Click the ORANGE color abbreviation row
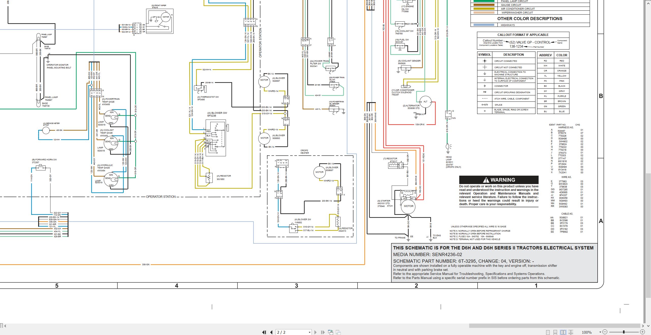The width and height of the screenshot is (651, 335). [x=553, y=71]
